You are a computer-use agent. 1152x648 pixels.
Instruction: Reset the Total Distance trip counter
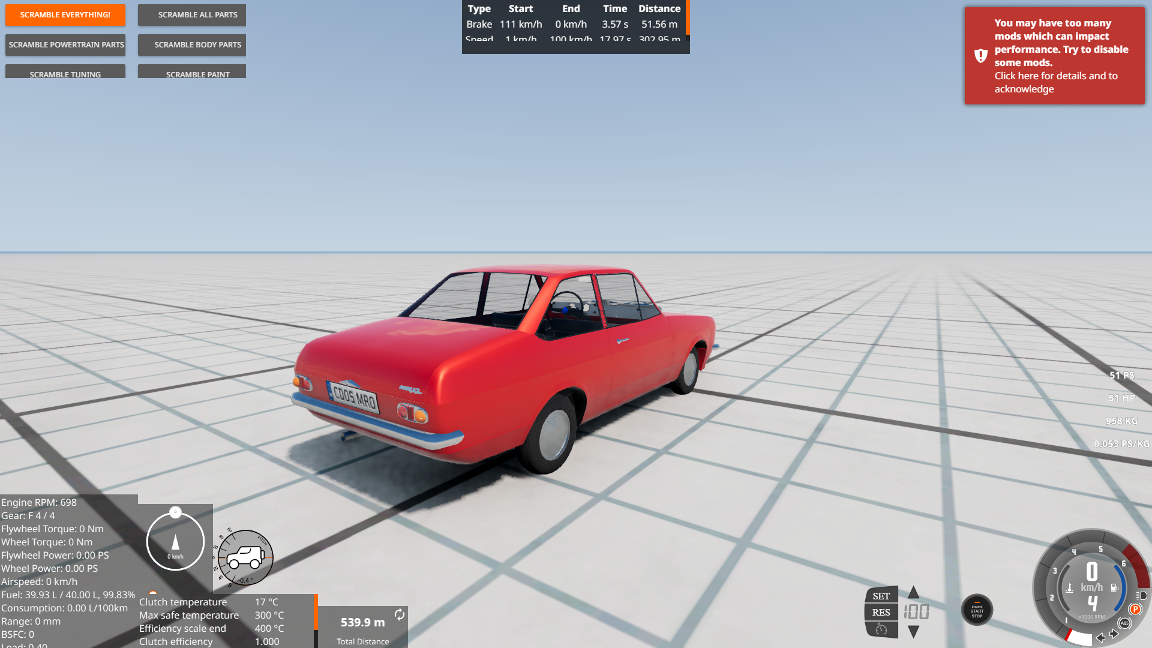pos(400,614)
